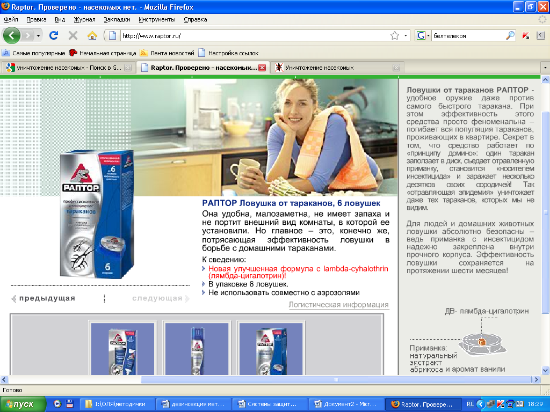Expand hidden system tray icons chevron
550x412 pixels.
click(481, 404)
